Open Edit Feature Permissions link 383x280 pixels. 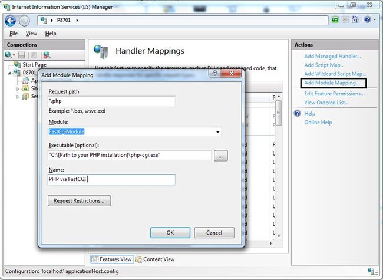pos(334,94)
